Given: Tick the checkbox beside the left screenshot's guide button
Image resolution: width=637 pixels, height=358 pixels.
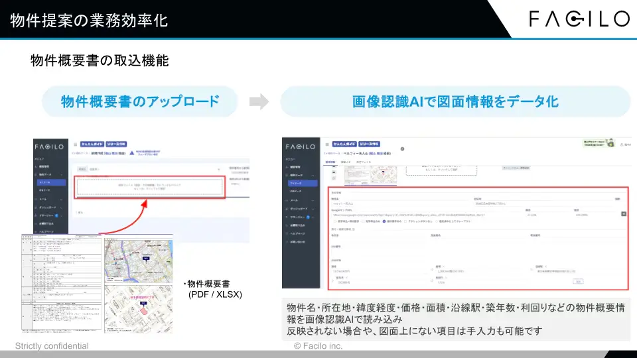Looking at the screenshot, I should tap(75, 143).
